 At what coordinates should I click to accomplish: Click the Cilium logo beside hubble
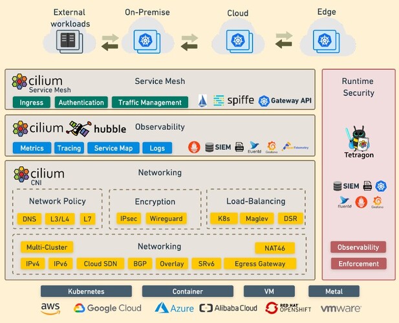38,129
